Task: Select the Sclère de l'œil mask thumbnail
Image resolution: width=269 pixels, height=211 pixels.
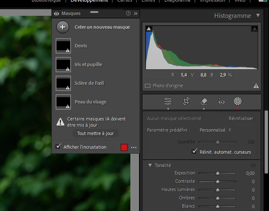Action: click(x=63, y=83)
